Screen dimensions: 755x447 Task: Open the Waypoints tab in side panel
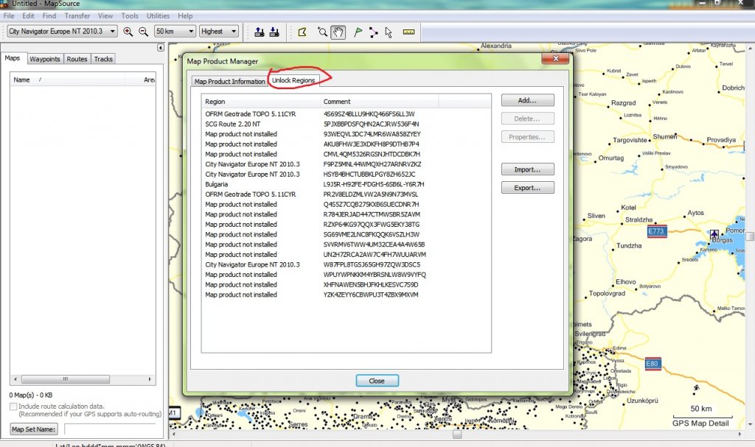pyautogui.click(x=45, y=59)
